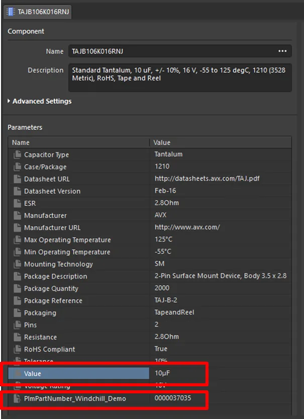Click the document icon beside the ESR parameter

18,203
